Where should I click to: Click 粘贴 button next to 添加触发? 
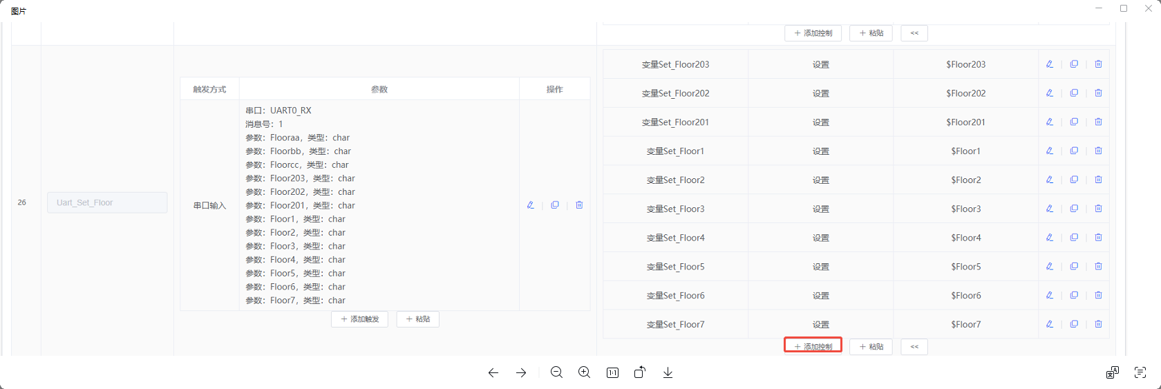click(418, 319)
